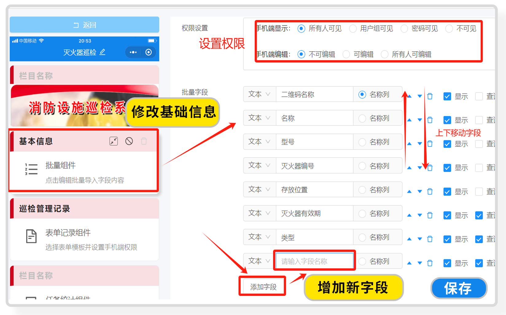Screen dimensions: 506x315
Task: Click the 消防设施巡检系统 banner image
Action: click(84, 106)
